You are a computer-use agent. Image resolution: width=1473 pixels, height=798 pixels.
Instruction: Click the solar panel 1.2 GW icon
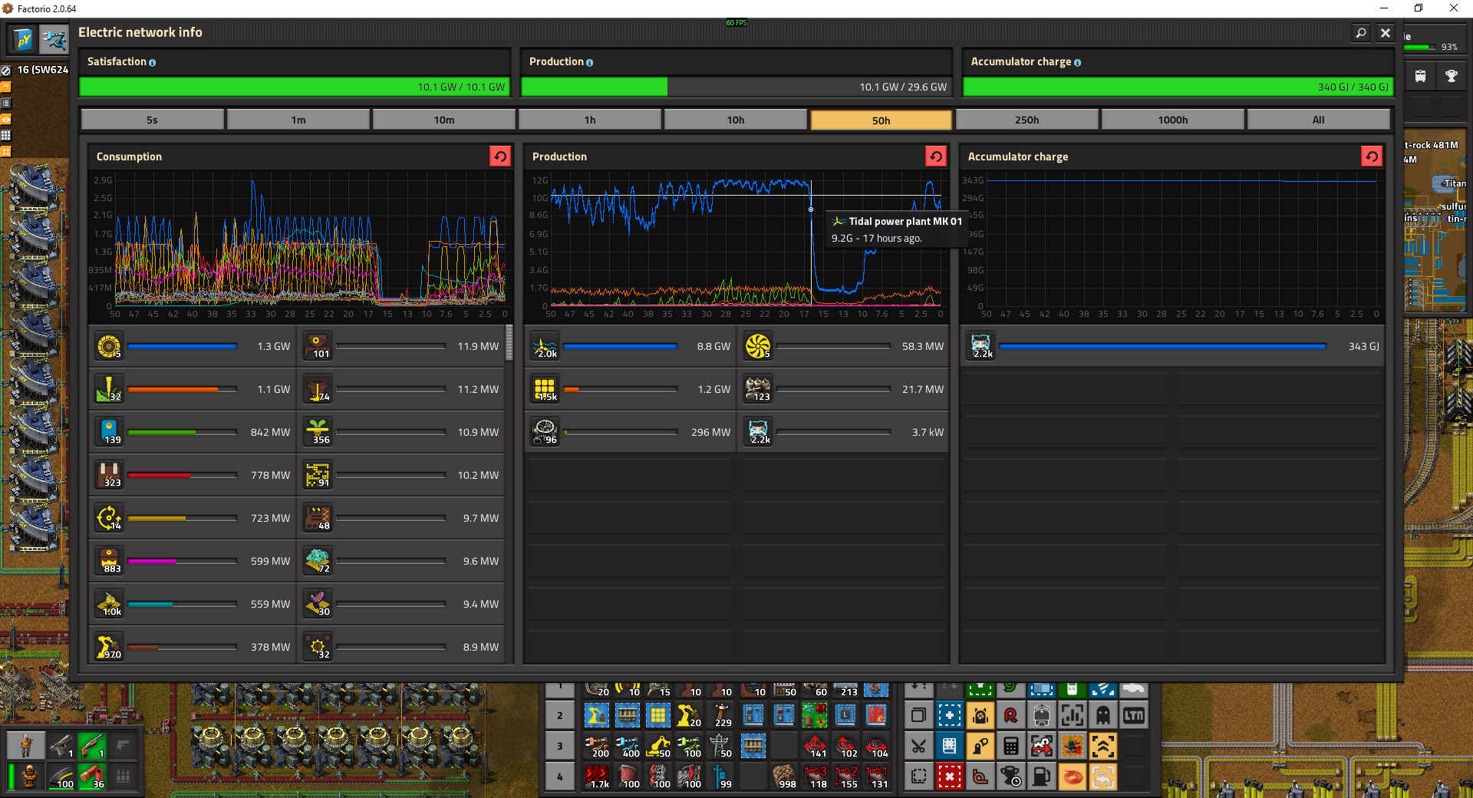point(545,390)
